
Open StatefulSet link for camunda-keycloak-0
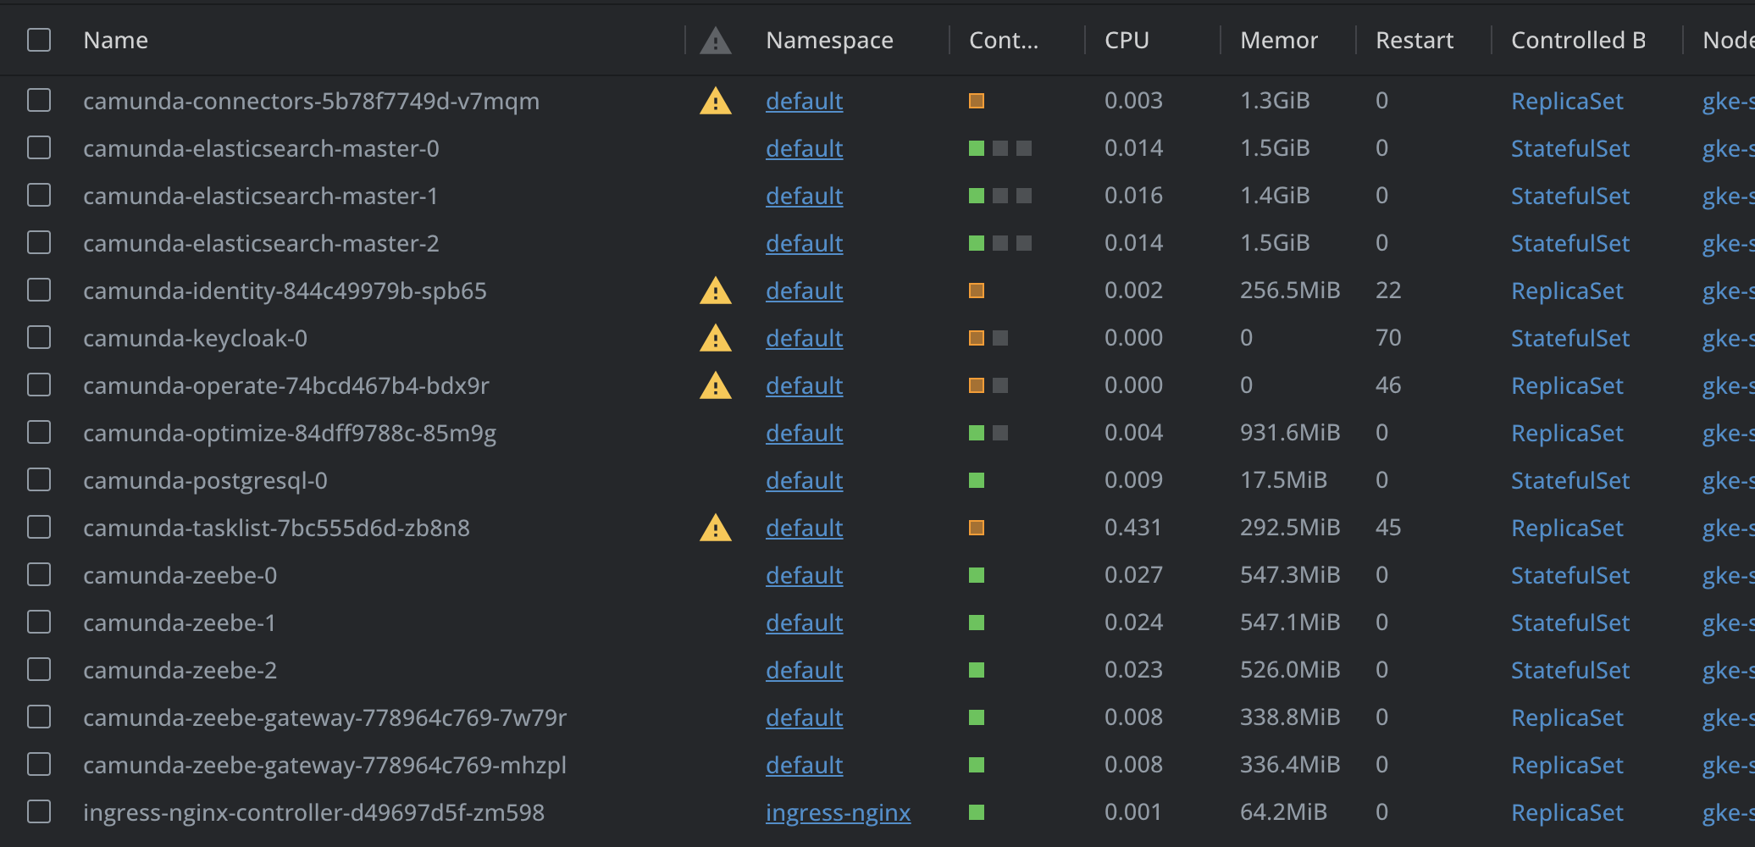click(x=1570, y=338)
